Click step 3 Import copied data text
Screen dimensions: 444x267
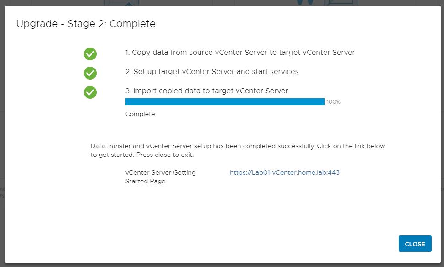[x=206, y=91]
